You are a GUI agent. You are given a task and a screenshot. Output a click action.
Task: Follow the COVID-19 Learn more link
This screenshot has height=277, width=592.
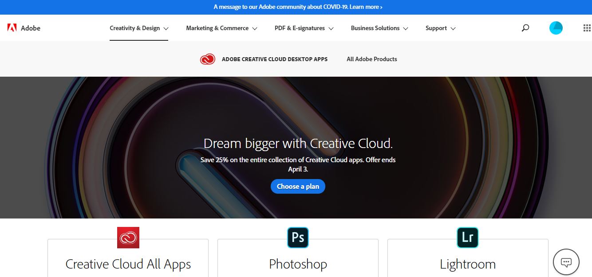(366, 7)
